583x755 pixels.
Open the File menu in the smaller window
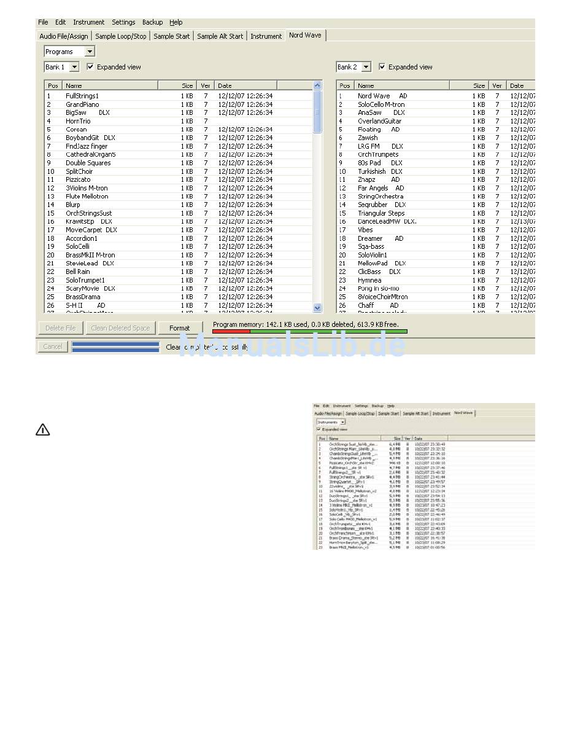coord(317,406)
